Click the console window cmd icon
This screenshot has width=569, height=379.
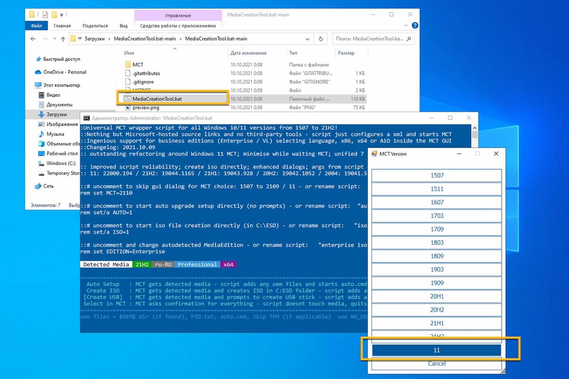click(x=87, y=117)
